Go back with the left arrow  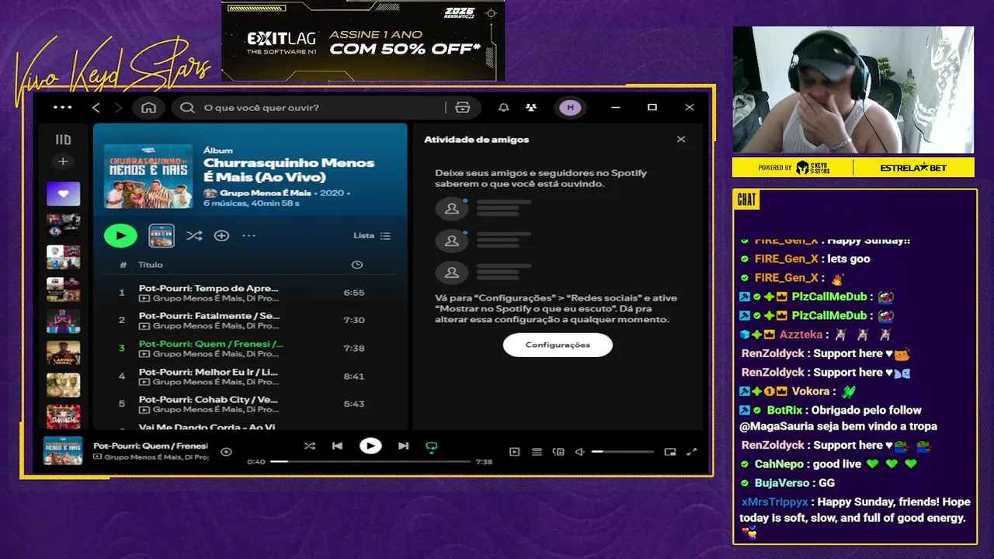[x=96, y=107]
